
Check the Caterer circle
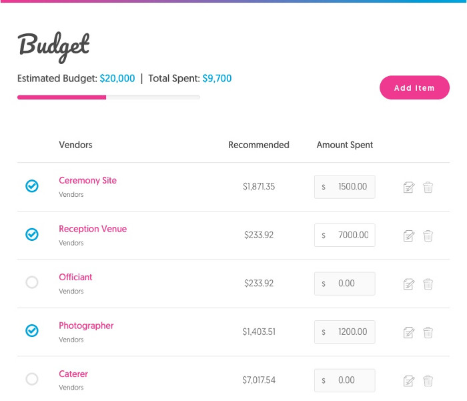click(x=32, y=379)
